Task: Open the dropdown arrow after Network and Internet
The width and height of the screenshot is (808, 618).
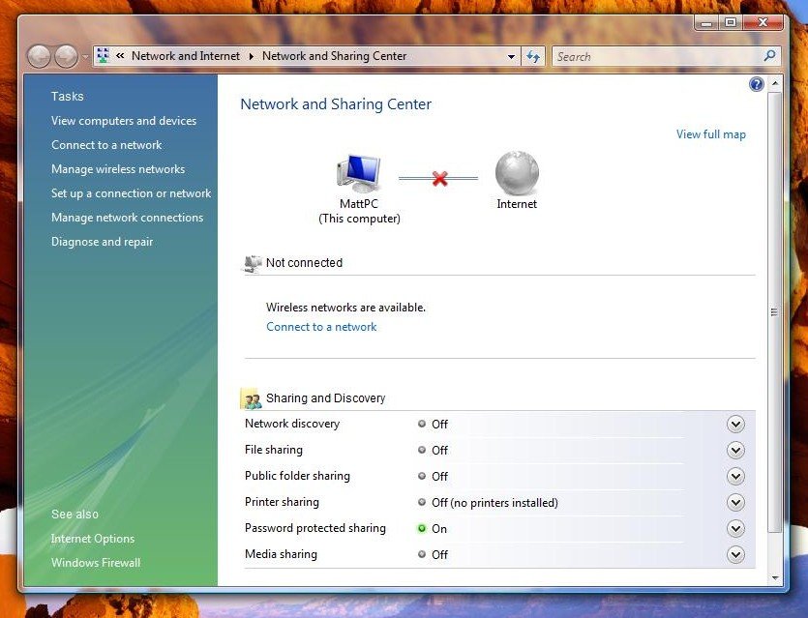Action: [252, 56]
